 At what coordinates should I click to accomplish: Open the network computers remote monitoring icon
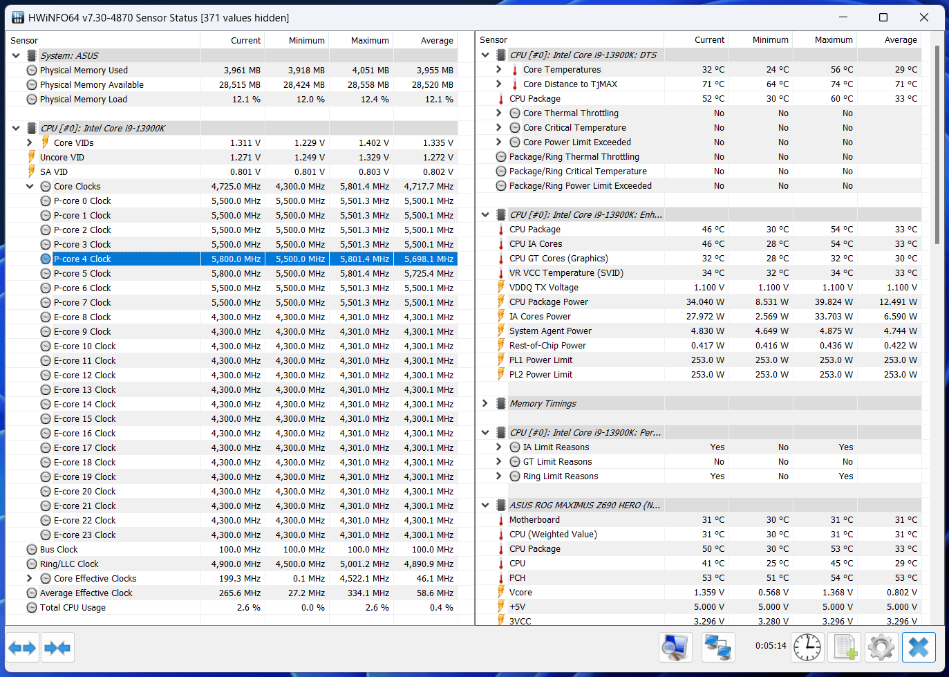coord(718,648)
